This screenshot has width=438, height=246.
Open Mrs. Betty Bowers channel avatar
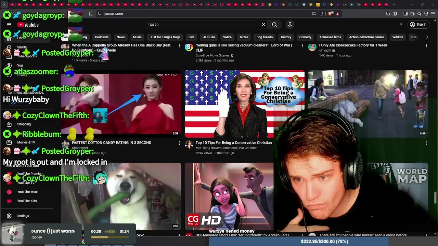click(189, 145)
